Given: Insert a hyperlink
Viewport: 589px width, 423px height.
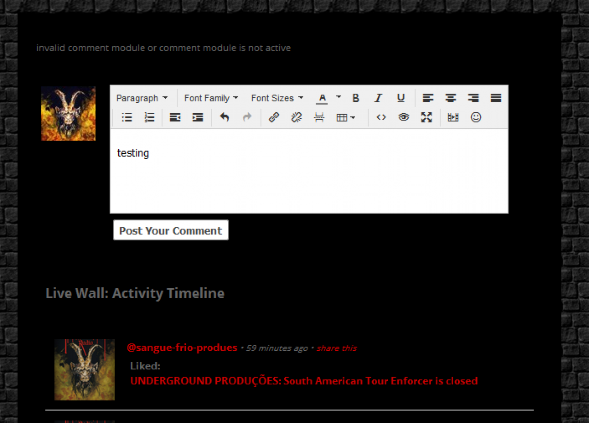Looking at the screenshot, I should [274, 117].
